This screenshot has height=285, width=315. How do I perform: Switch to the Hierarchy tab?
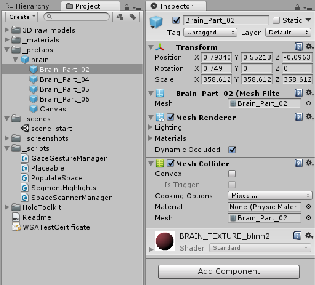(28, 6)
